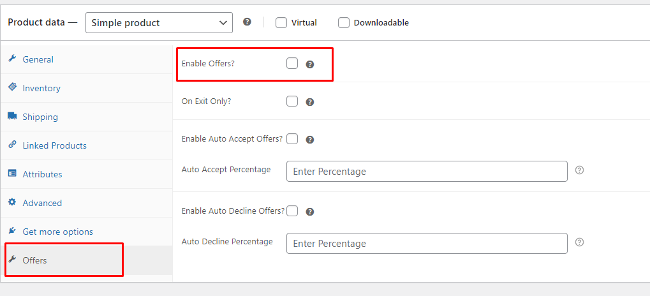Tick the Downloadable checkbox
650x296 pixels.
tap(344, 23)
